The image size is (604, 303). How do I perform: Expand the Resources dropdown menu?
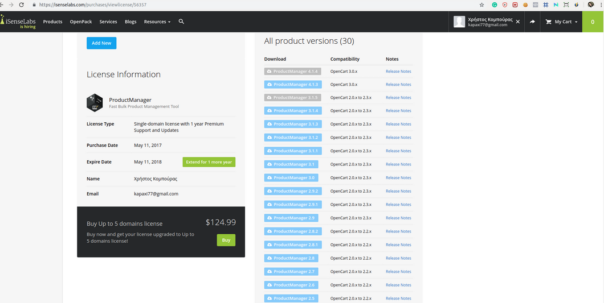tap(157, 22)
